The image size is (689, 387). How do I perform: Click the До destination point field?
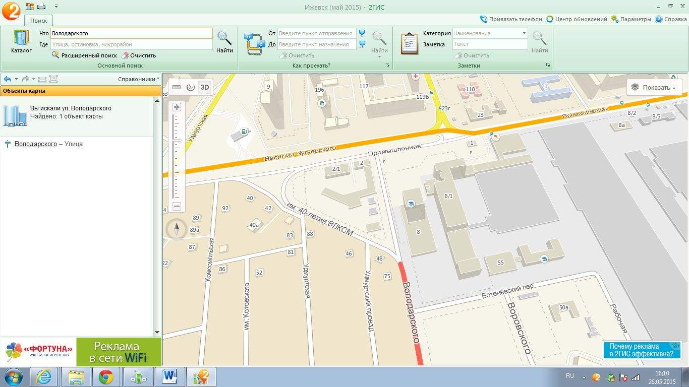pos(317,44)
